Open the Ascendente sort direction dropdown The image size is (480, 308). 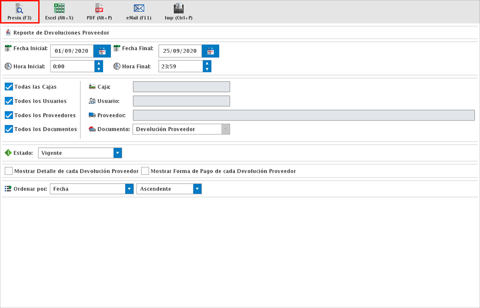(198, 189)
